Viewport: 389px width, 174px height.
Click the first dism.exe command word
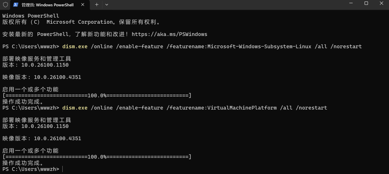[75, 46]
